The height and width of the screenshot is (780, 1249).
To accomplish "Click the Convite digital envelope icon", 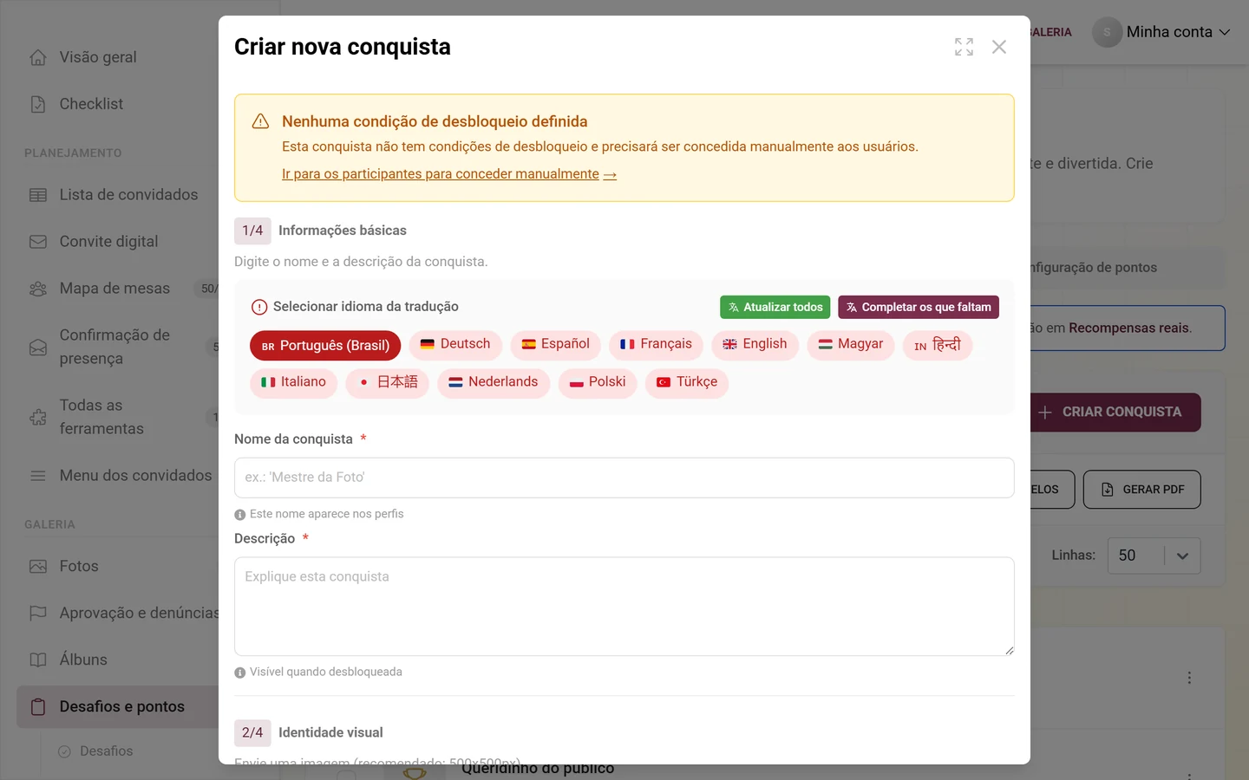I will pyautogui.click(x=38, y=242).
